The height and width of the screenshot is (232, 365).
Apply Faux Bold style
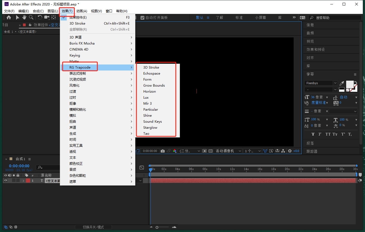click(313, 134)
